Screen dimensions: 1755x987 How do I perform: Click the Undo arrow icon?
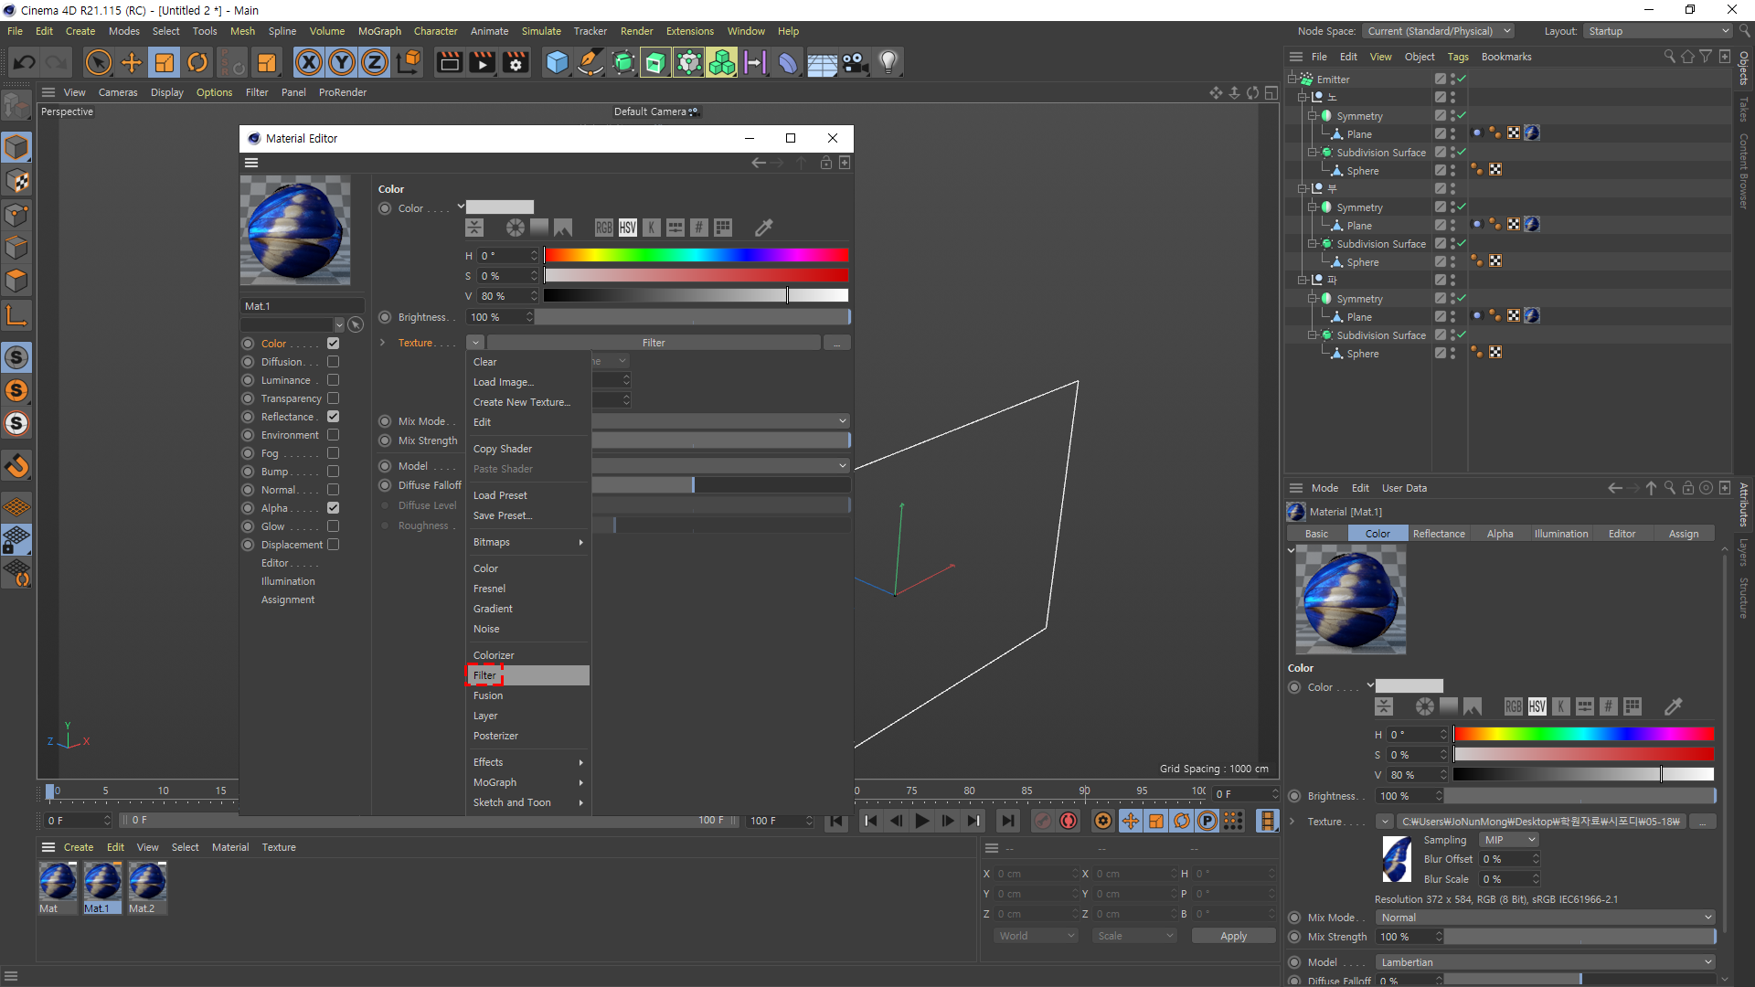click(x=25, y=62)
